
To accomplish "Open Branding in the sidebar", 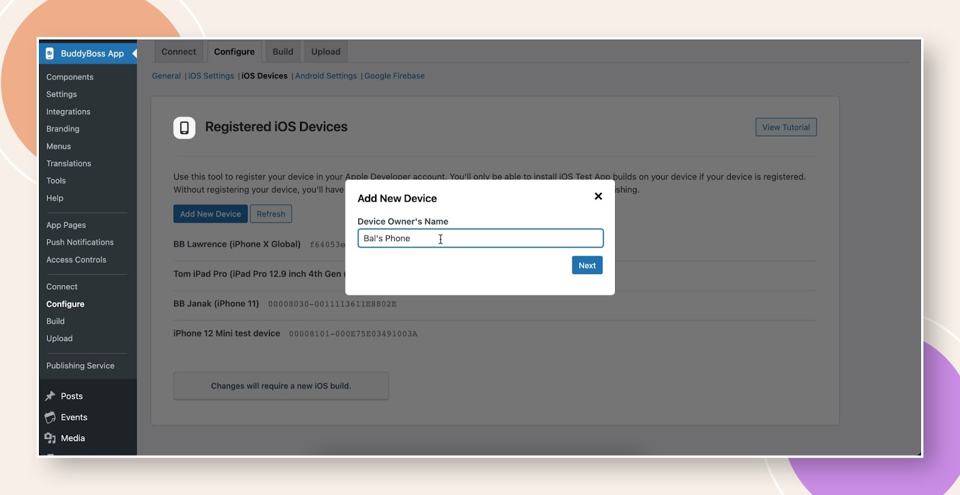I will point(62,129).
